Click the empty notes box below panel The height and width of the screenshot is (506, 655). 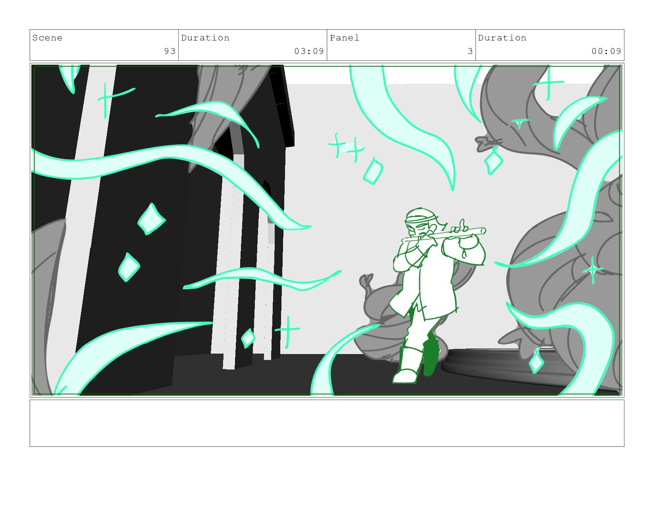[x=327, y=423]
